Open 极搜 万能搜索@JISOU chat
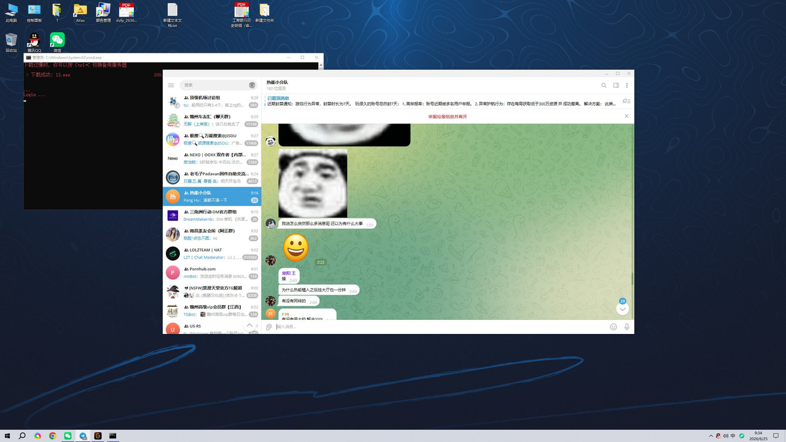Image resolution: width=786 pixels, height=442 pixels. [x=212, y=139]
